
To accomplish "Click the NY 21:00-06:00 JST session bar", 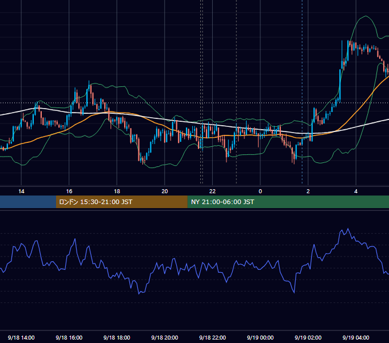I will [x=288, y=202].
